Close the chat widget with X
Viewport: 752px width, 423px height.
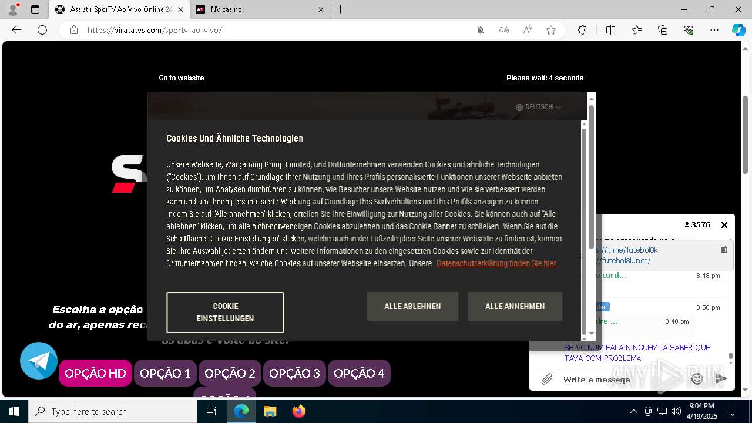[724, 225]
